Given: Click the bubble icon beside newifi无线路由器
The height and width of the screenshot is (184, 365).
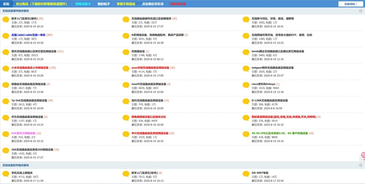Looking at the screenshot, I should (126, 85).
